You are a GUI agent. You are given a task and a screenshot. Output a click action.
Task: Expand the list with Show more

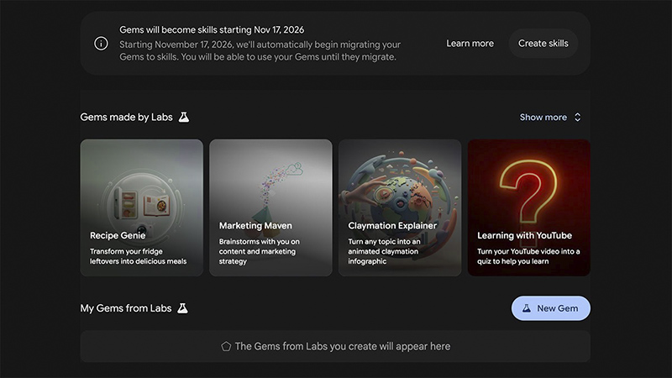point(543,117)
